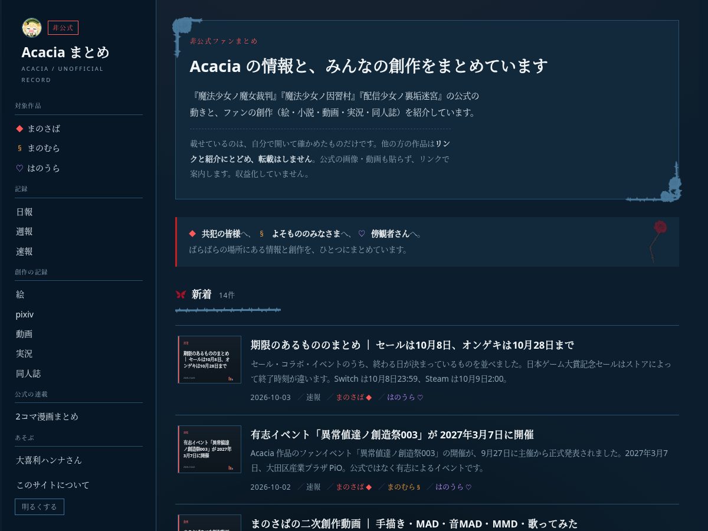The image size is (708, 531).
Task: Click the purple heart icon beside はのうら
Action: tap(19, 168)
